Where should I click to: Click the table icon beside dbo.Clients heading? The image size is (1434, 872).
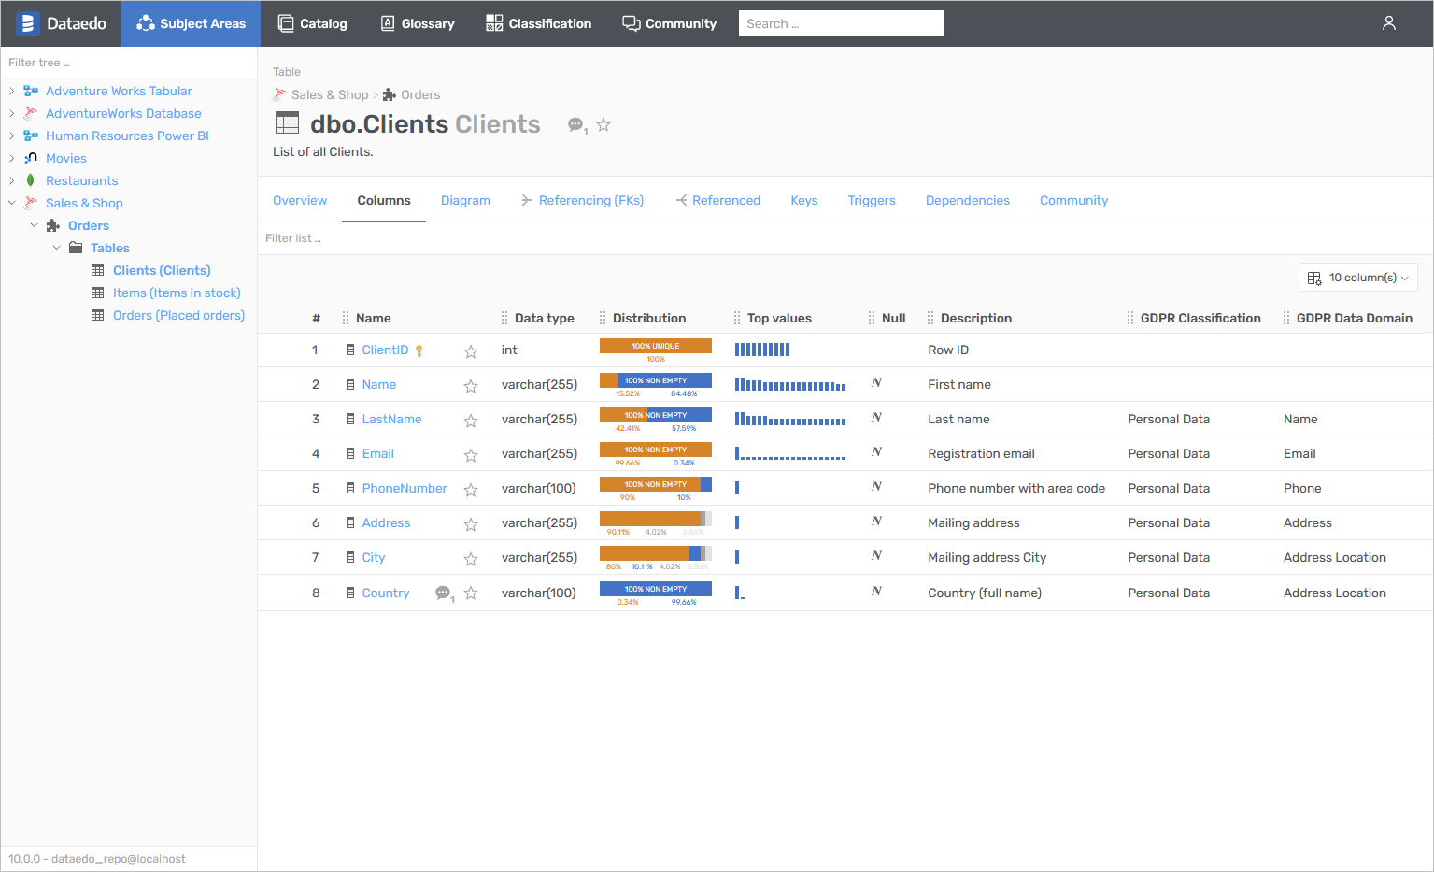point(287,123)
